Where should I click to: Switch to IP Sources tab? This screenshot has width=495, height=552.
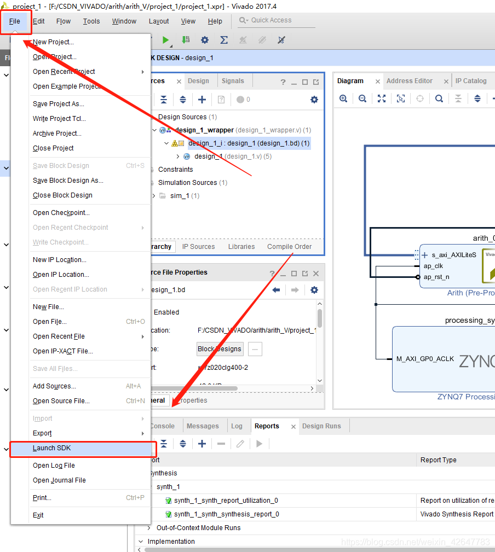(x=198, y=247)
